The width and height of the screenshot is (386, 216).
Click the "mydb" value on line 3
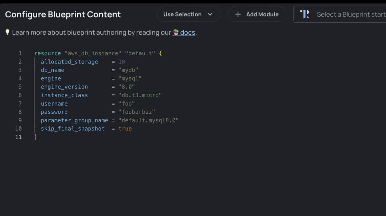pos(128,70)
